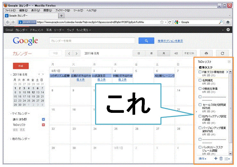Check the F様 テスト環境改修 task
The image size is (237, 167).
click(200, 72)
